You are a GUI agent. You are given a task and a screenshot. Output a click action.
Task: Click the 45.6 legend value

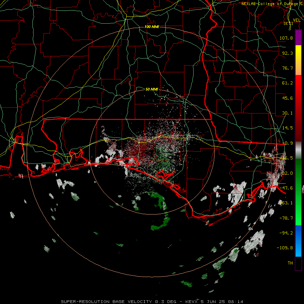pos(287,98)
